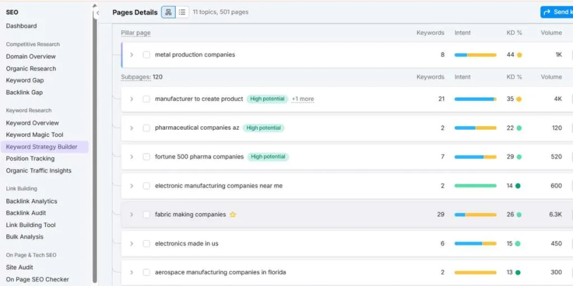Open Backlink Audit
Image resolution: width=573 pixels, height=286 pixels.
pos(26,213)
